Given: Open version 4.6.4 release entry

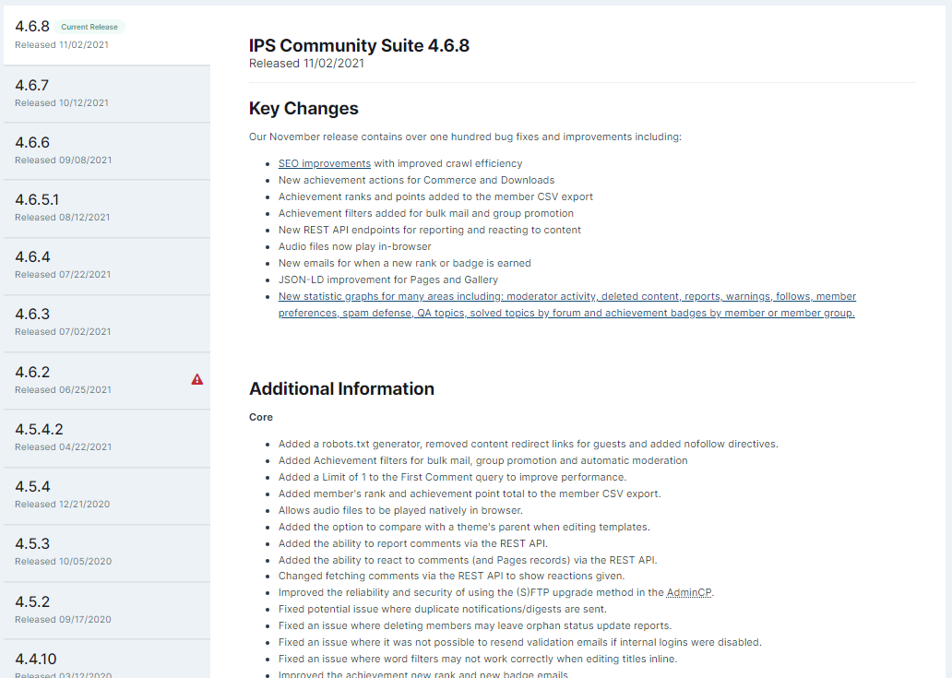Looking at the screenshot, I should 107,266.
